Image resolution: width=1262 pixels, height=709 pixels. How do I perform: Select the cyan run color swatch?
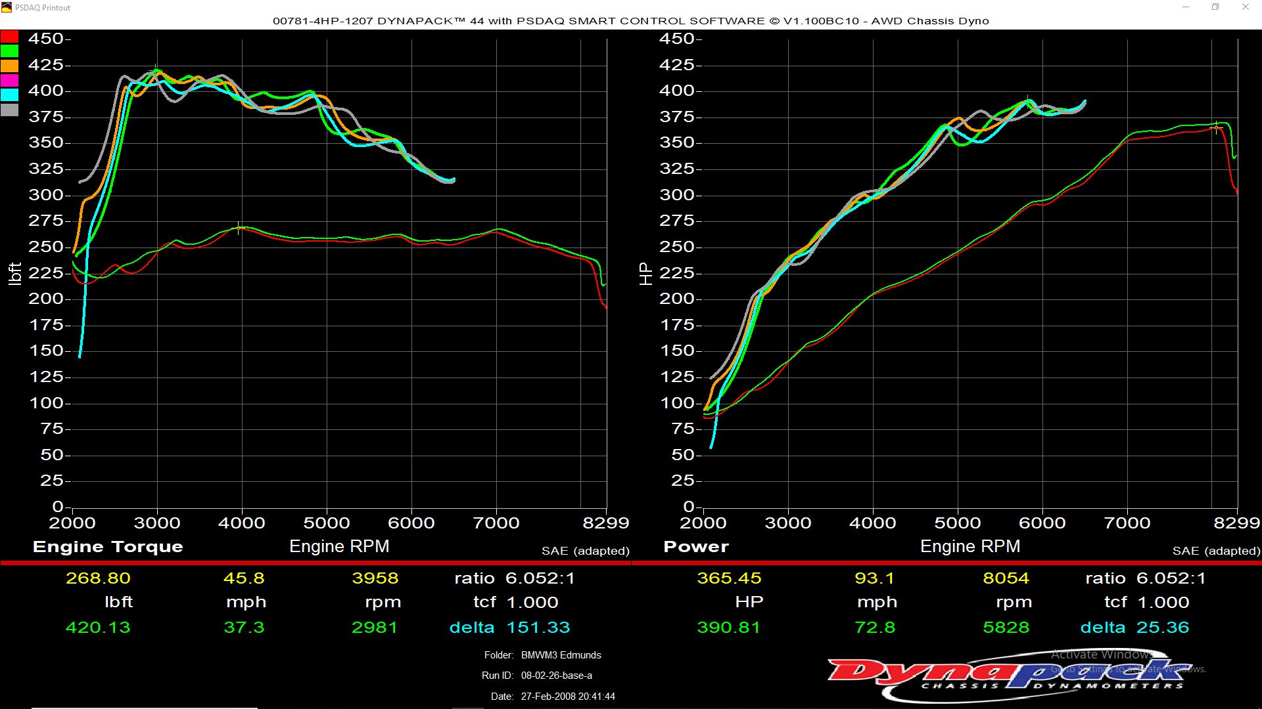(9, 95)
